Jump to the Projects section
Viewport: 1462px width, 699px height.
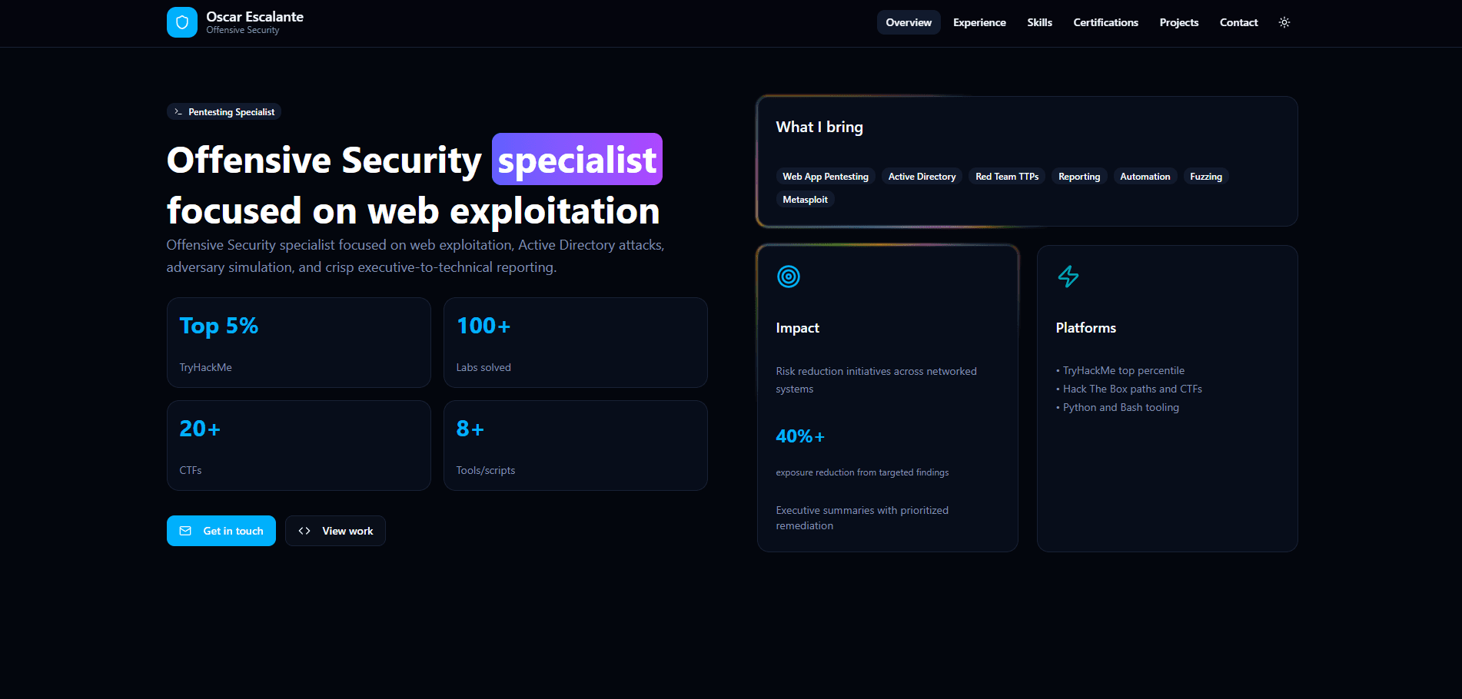click(1178, 22)
